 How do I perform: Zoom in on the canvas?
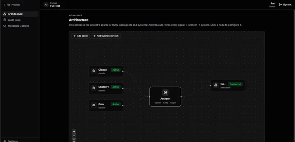(x=74, y=131)
